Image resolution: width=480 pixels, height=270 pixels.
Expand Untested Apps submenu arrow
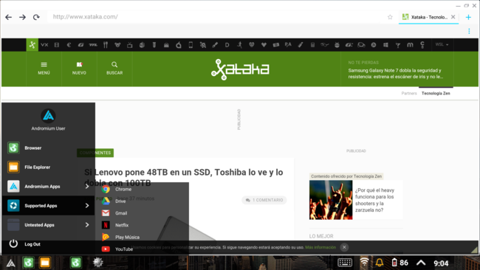tap(87, 225)
